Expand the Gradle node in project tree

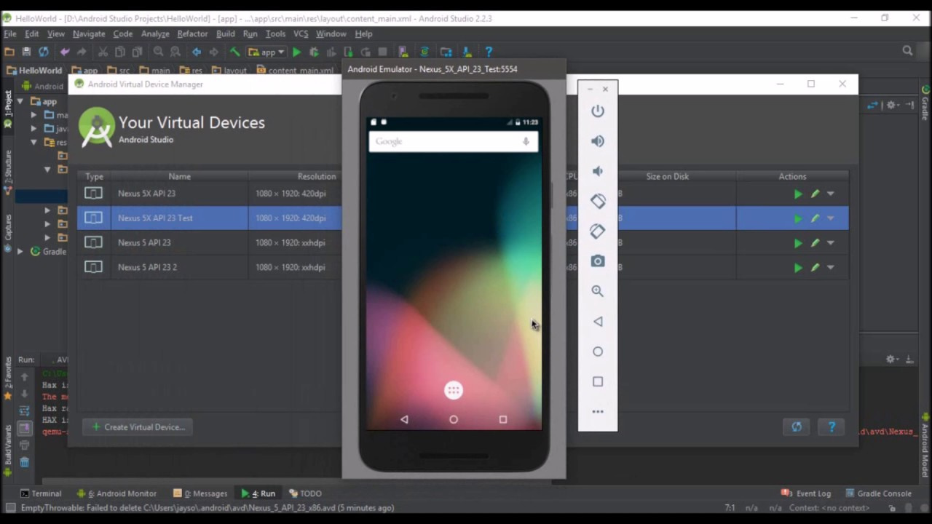point(20,252)
